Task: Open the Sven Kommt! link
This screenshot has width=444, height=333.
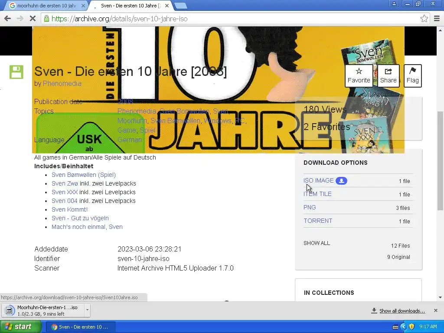Action: click(x=70, y=209)
